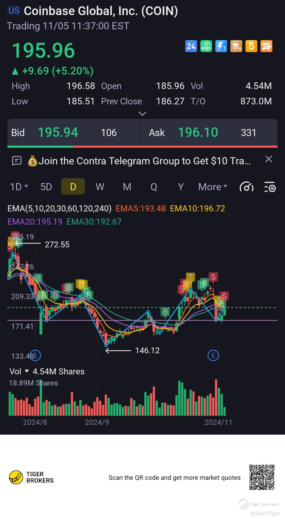The height and width of the screenshot is (520, 285).
Task: Tap the Vol 4.54M value
Action: pos(259,86)
